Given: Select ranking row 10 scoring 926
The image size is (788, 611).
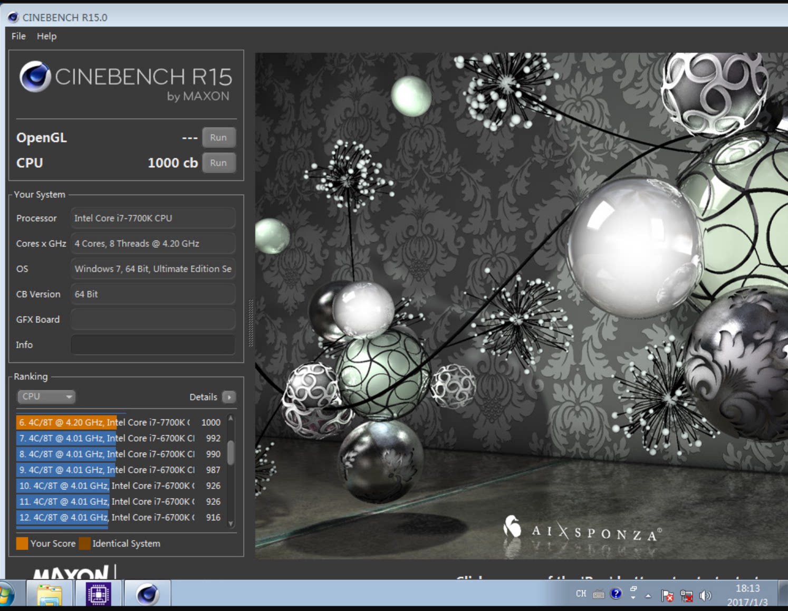Looking at the screenshot, I should coord(120,485).
